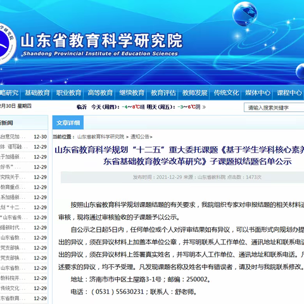Select 继续教育 in navigation bar

point(132,92)
